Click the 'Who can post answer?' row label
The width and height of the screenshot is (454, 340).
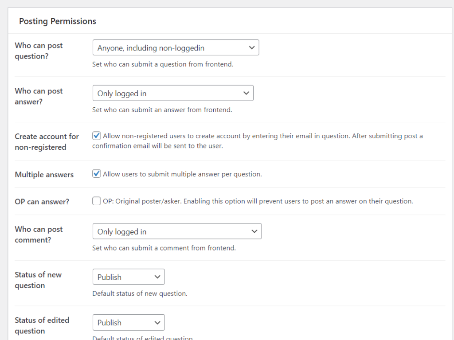(x=39, y=96)
